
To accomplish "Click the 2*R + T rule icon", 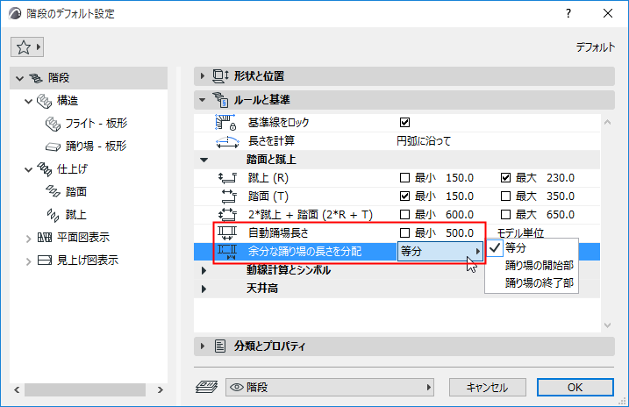I will pos(227,215).
